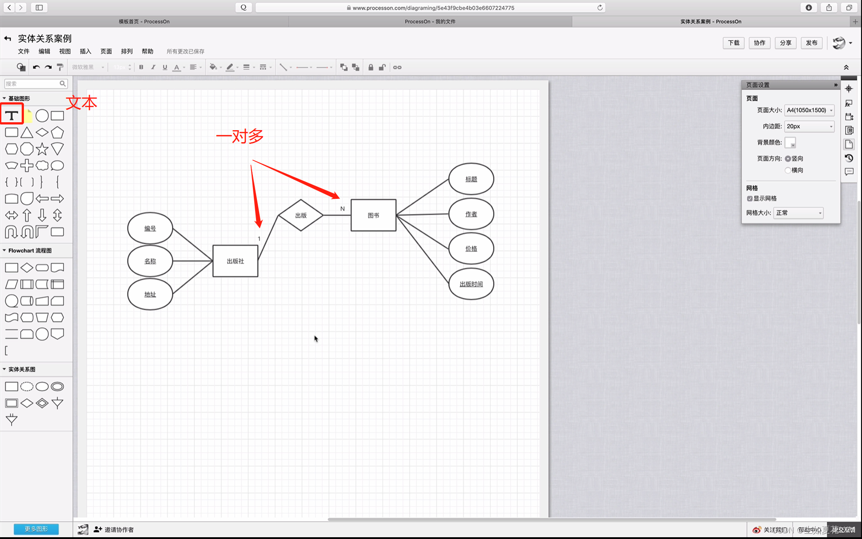The image size is (862, 539).
Task: Open the history panel icon
Action: pyautogui.click(x=849, y=158)
